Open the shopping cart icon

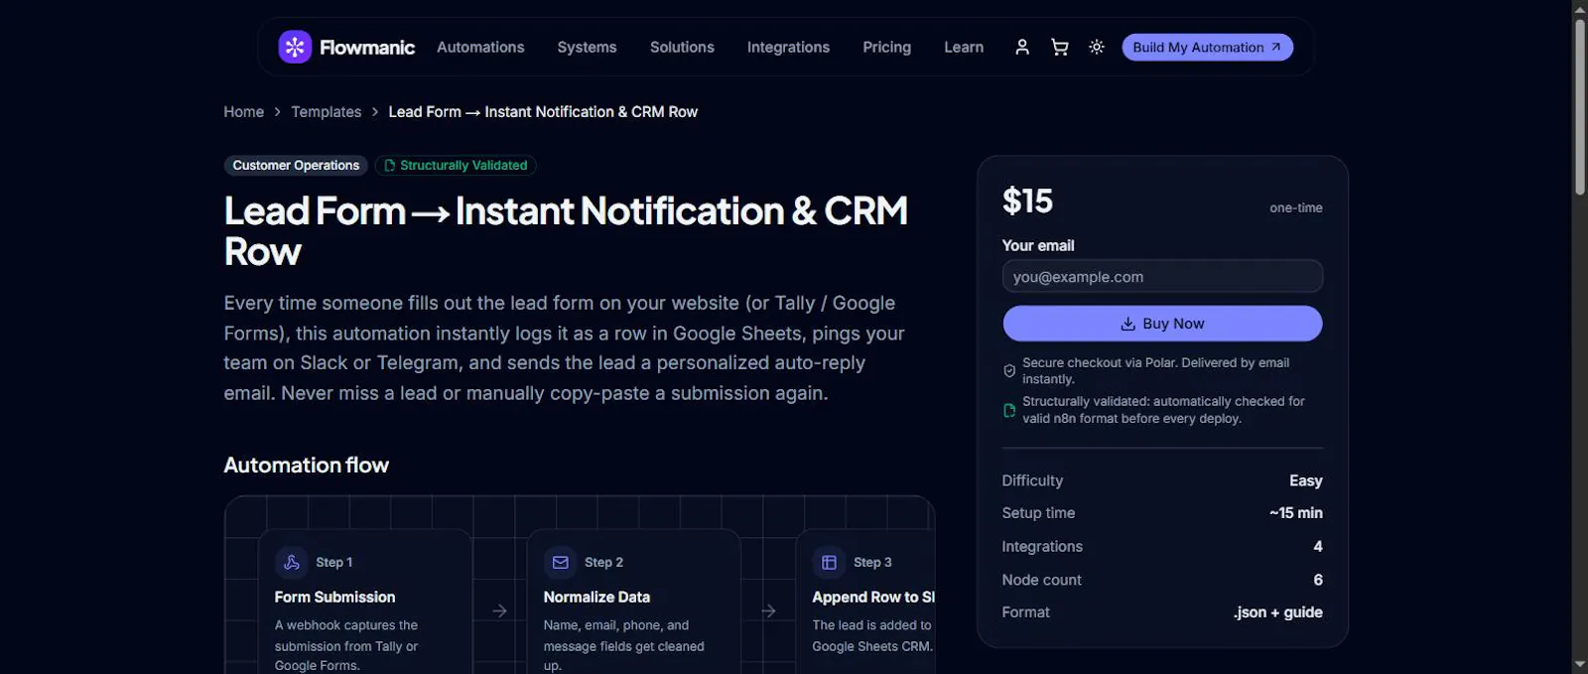click(1060, 47)
